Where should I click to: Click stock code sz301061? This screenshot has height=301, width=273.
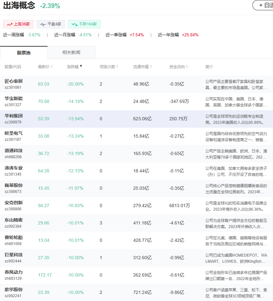click(13, 87)
